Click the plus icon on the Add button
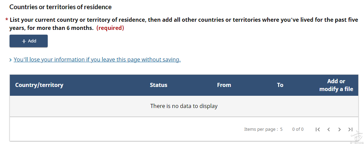The image size is (364, 144). (x=24, y=41)
